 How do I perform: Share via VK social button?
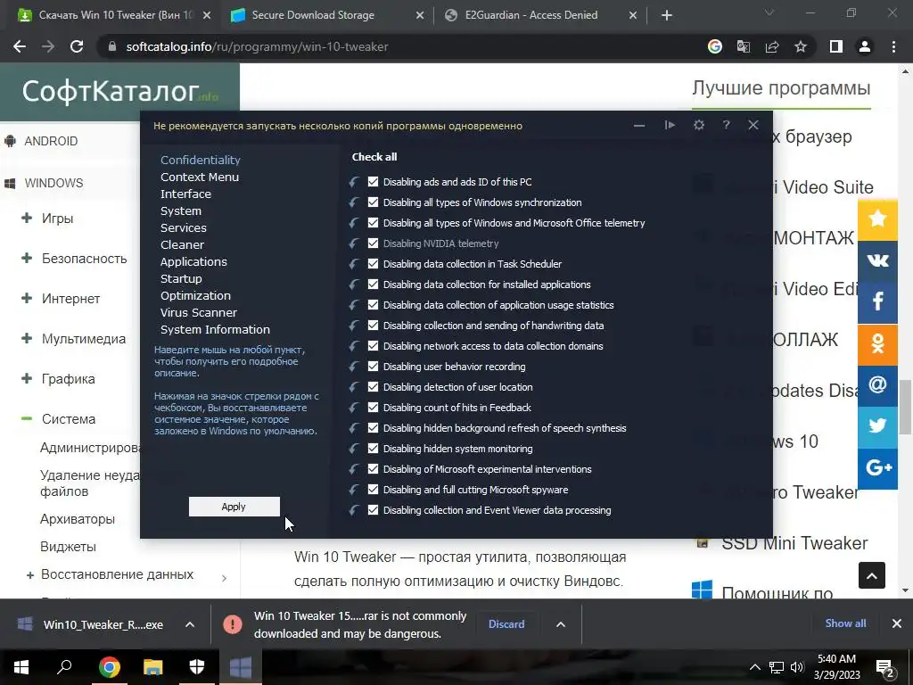click(x=877, y=260)
